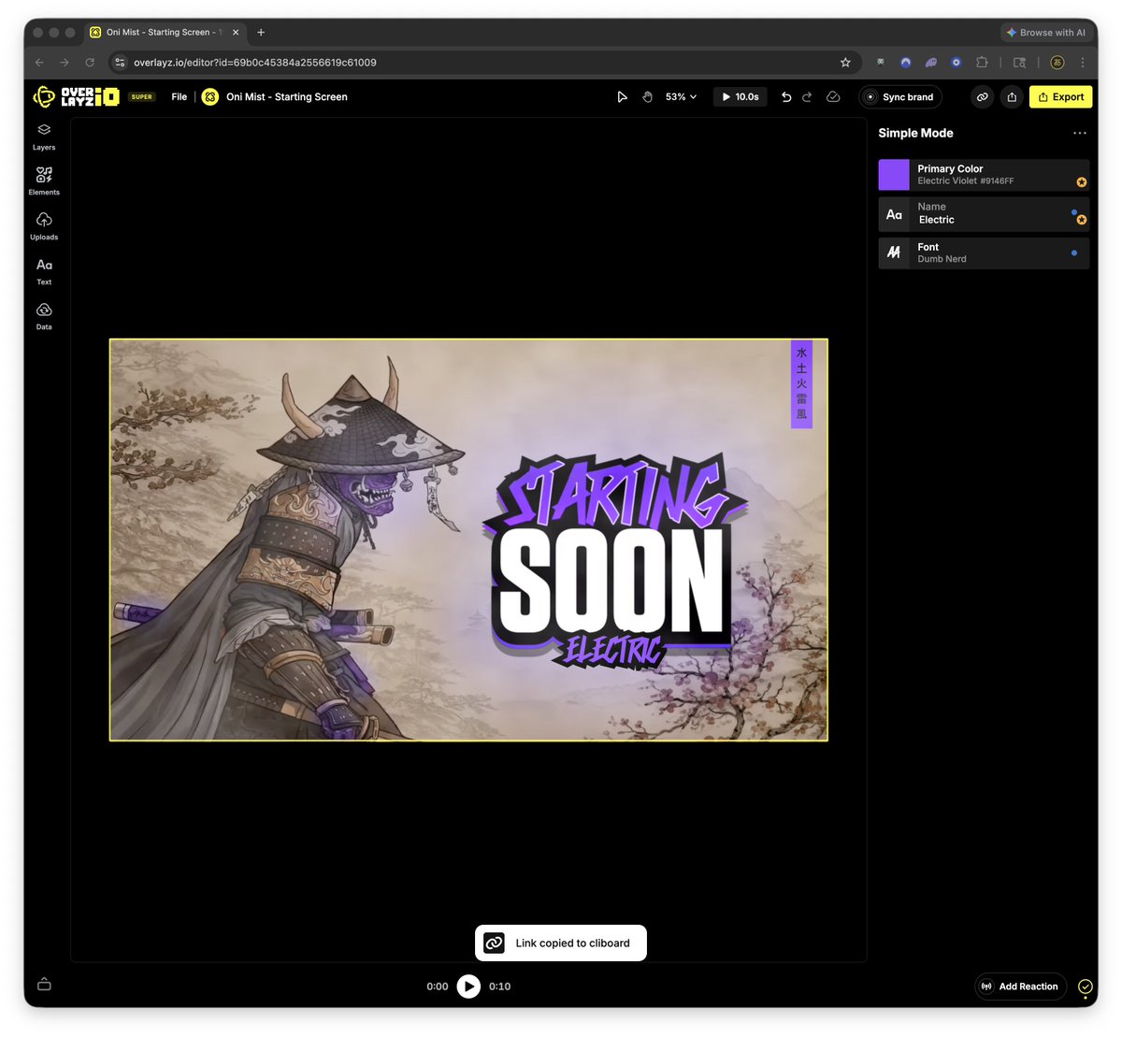Click the Overlayz.io logo
Screen dimensions: 1122x1037
(x=76, y=96)
